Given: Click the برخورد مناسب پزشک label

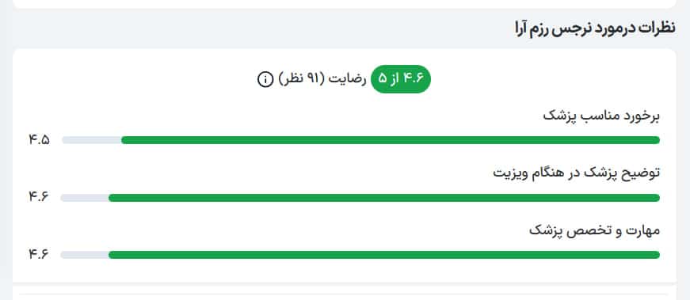Looking at the screenshot, I should [x=601, y=116].
